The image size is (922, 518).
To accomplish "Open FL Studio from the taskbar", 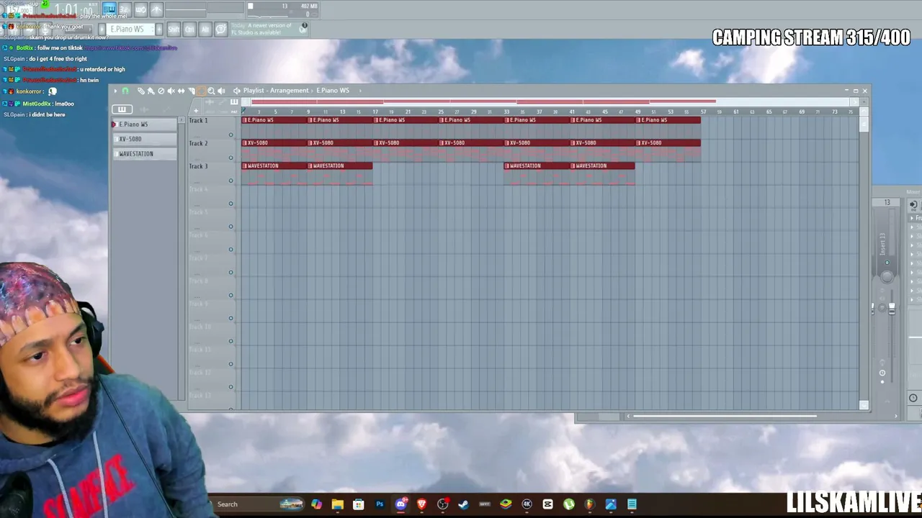I will pos(590,504).
